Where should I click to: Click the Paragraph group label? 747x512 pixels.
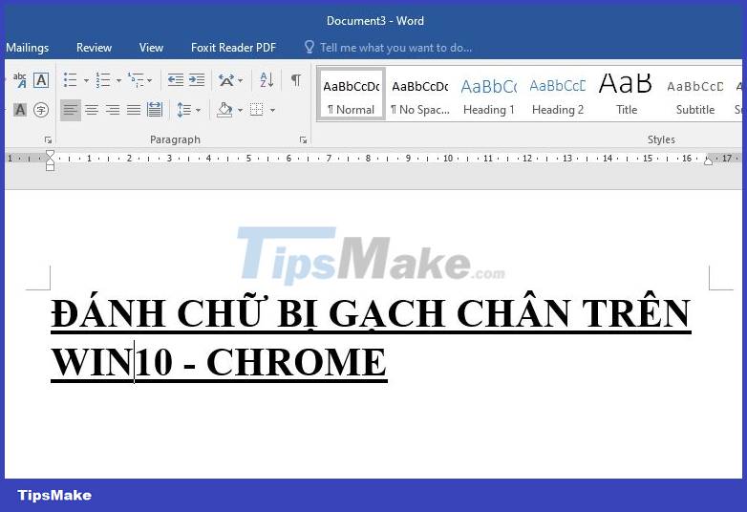pyautogui.click(x=175, y=139)
